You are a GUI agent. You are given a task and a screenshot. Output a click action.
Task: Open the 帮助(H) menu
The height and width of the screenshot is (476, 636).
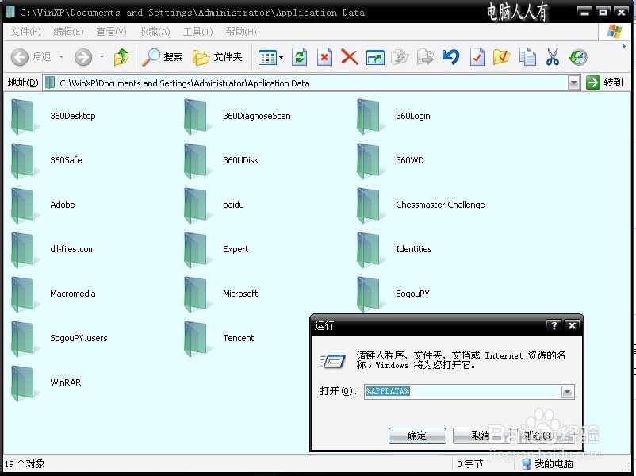pos(241,32)
